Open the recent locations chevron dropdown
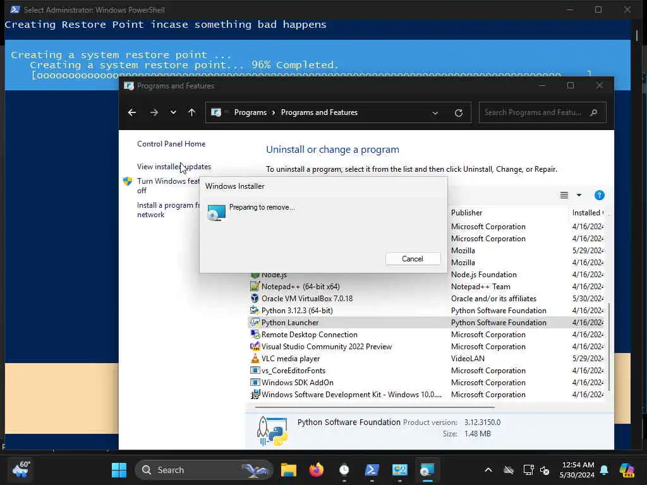Screen dimensions: 647x485 coord(173,112)
